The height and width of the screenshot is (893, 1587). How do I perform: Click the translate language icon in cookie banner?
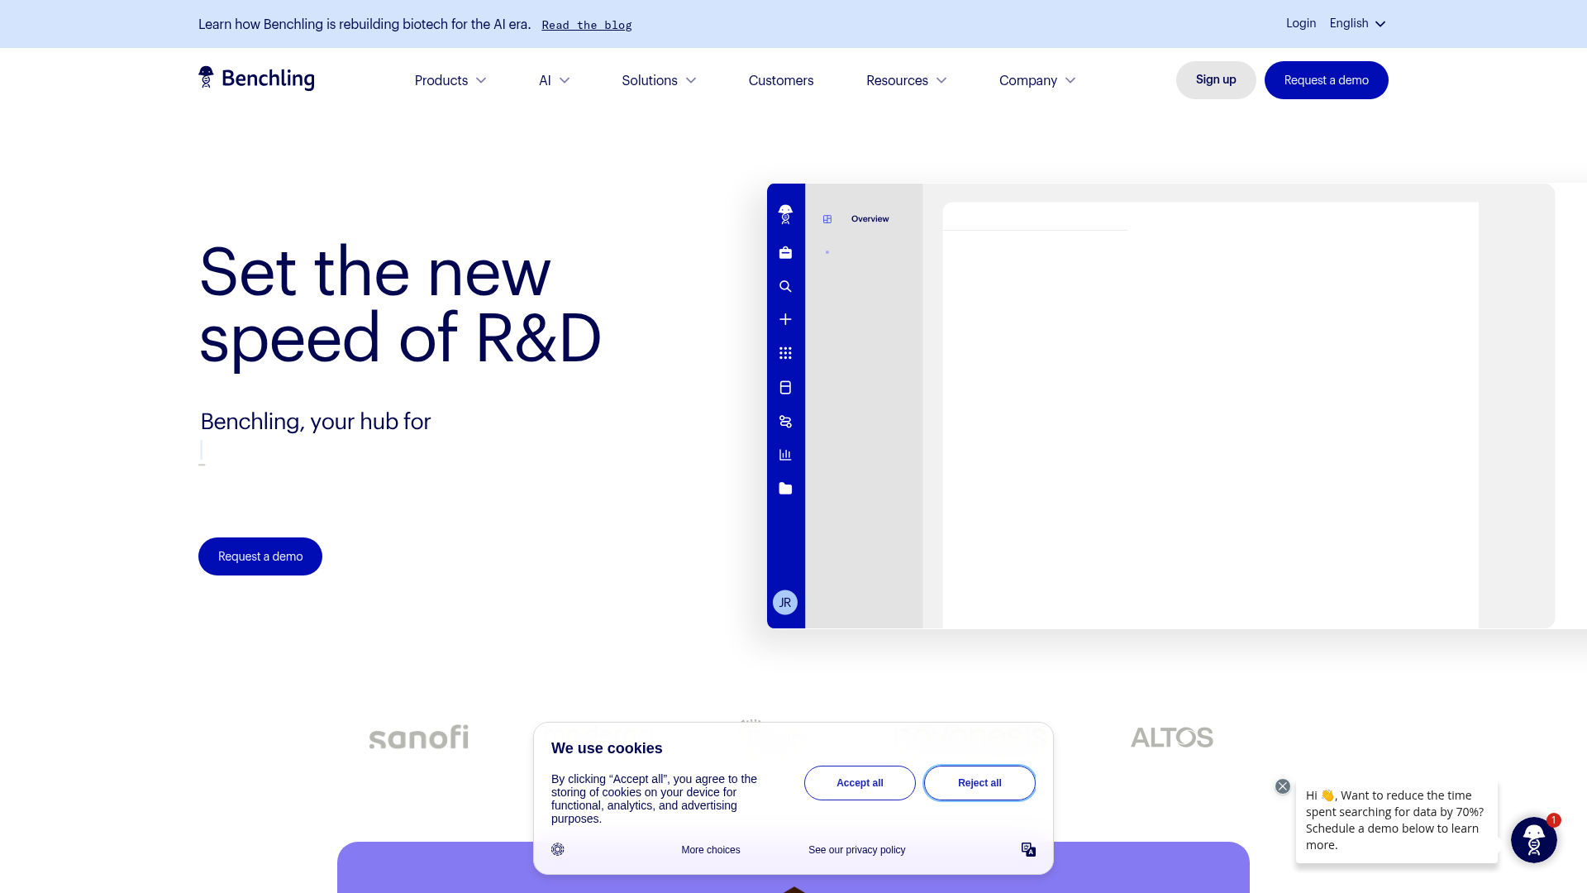click(x=1028, y=849)
